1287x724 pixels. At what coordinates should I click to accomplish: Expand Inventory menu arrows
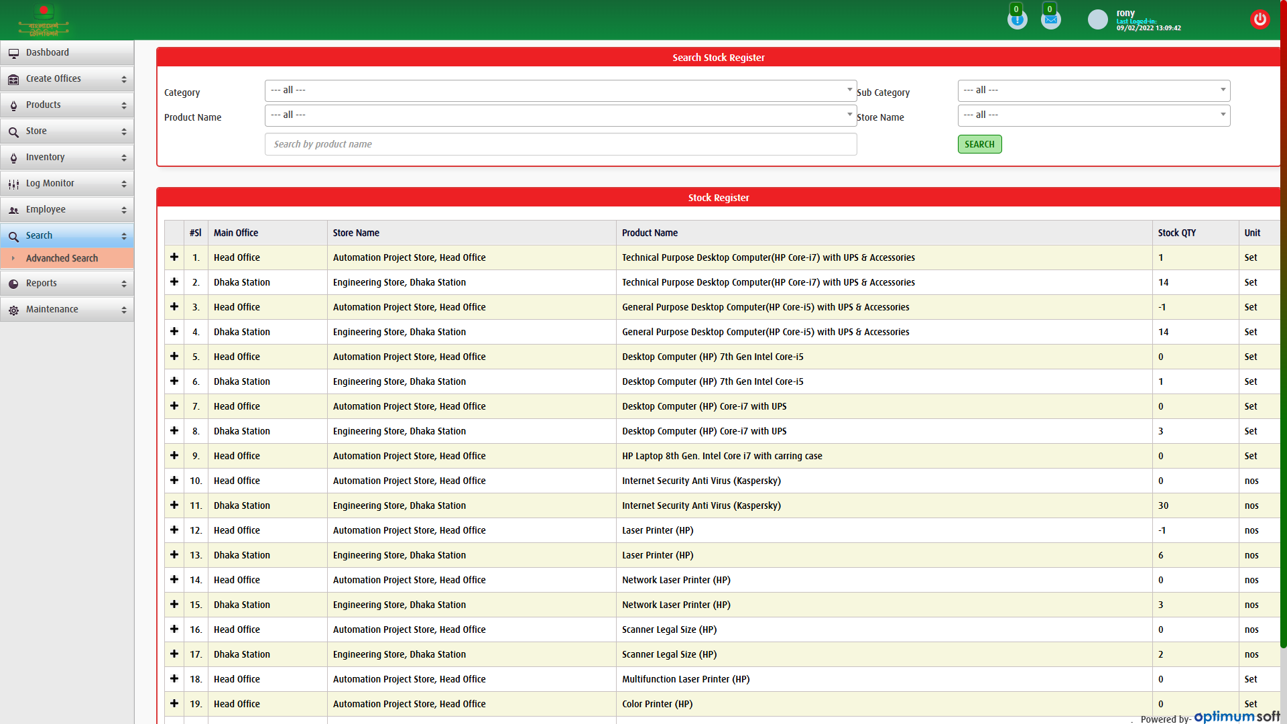click(x=124, y=158)
